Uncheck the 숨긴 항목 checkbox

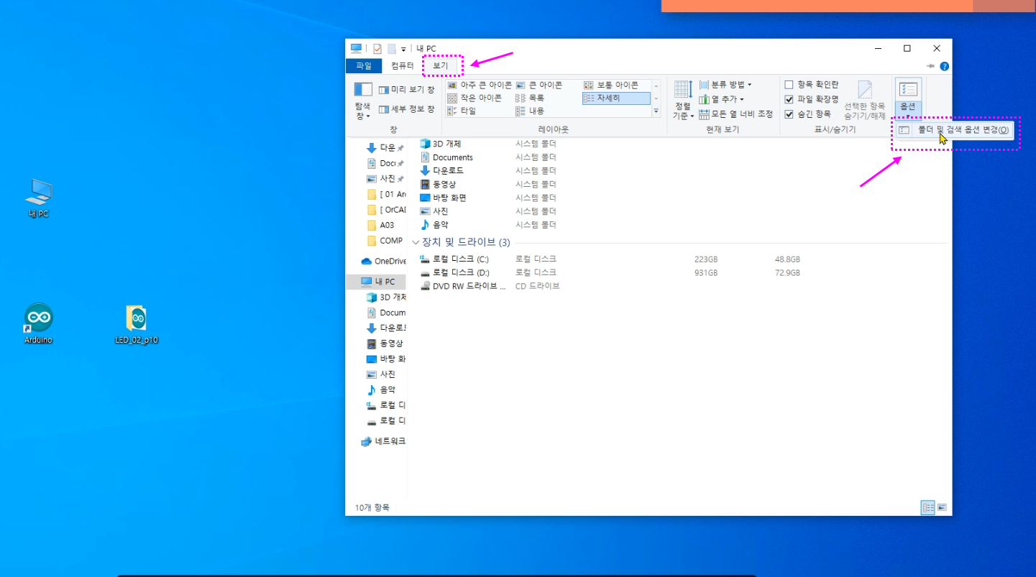tap(789, 114)
